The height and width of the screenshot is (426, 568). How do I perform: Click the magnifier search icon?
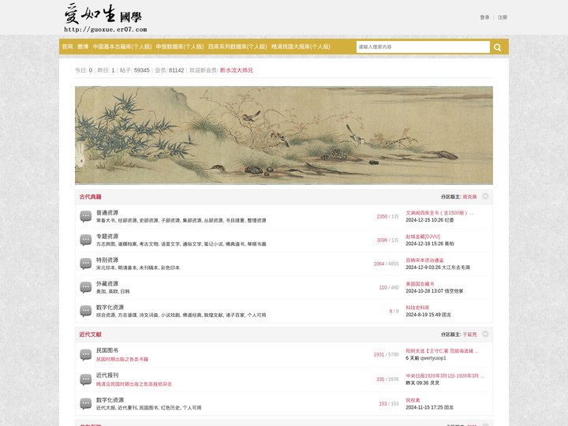(x=497, y=47)
